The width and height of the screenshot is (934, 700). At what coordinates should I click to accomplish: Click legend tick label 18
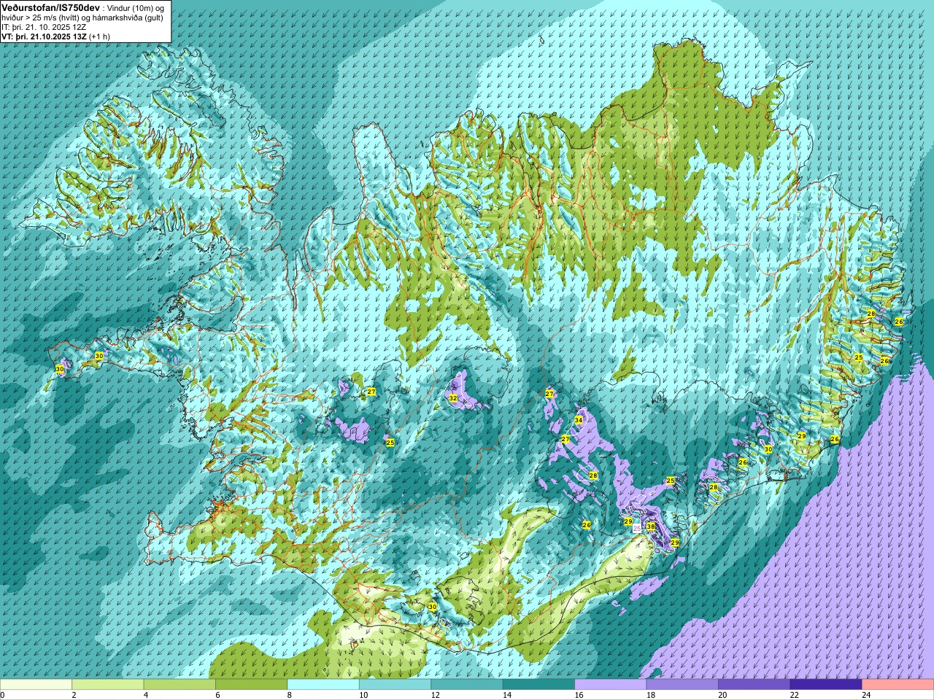pyautogui.click(x=651, y=695)
